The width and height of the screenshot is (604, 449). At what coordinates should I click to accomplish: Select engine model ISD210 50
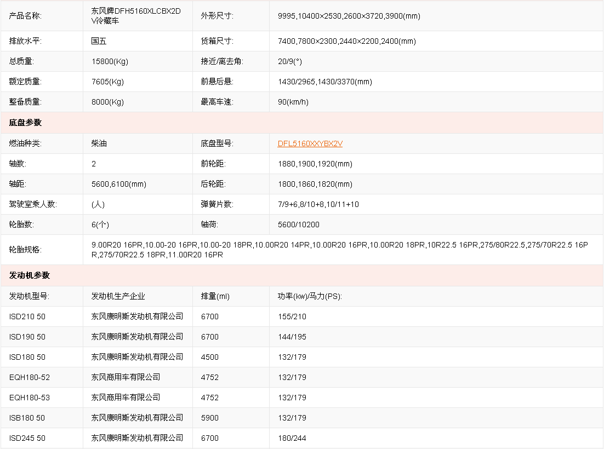point(27,316)
